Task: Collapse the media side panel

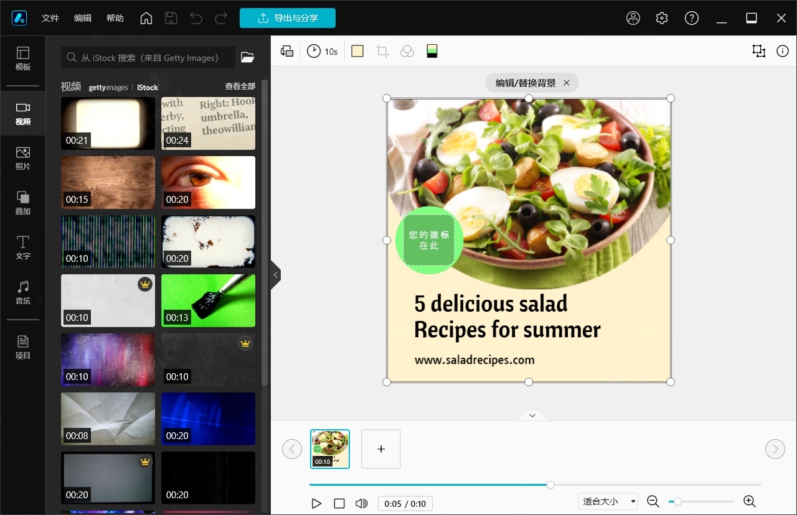Action: (x=276, y=275)
